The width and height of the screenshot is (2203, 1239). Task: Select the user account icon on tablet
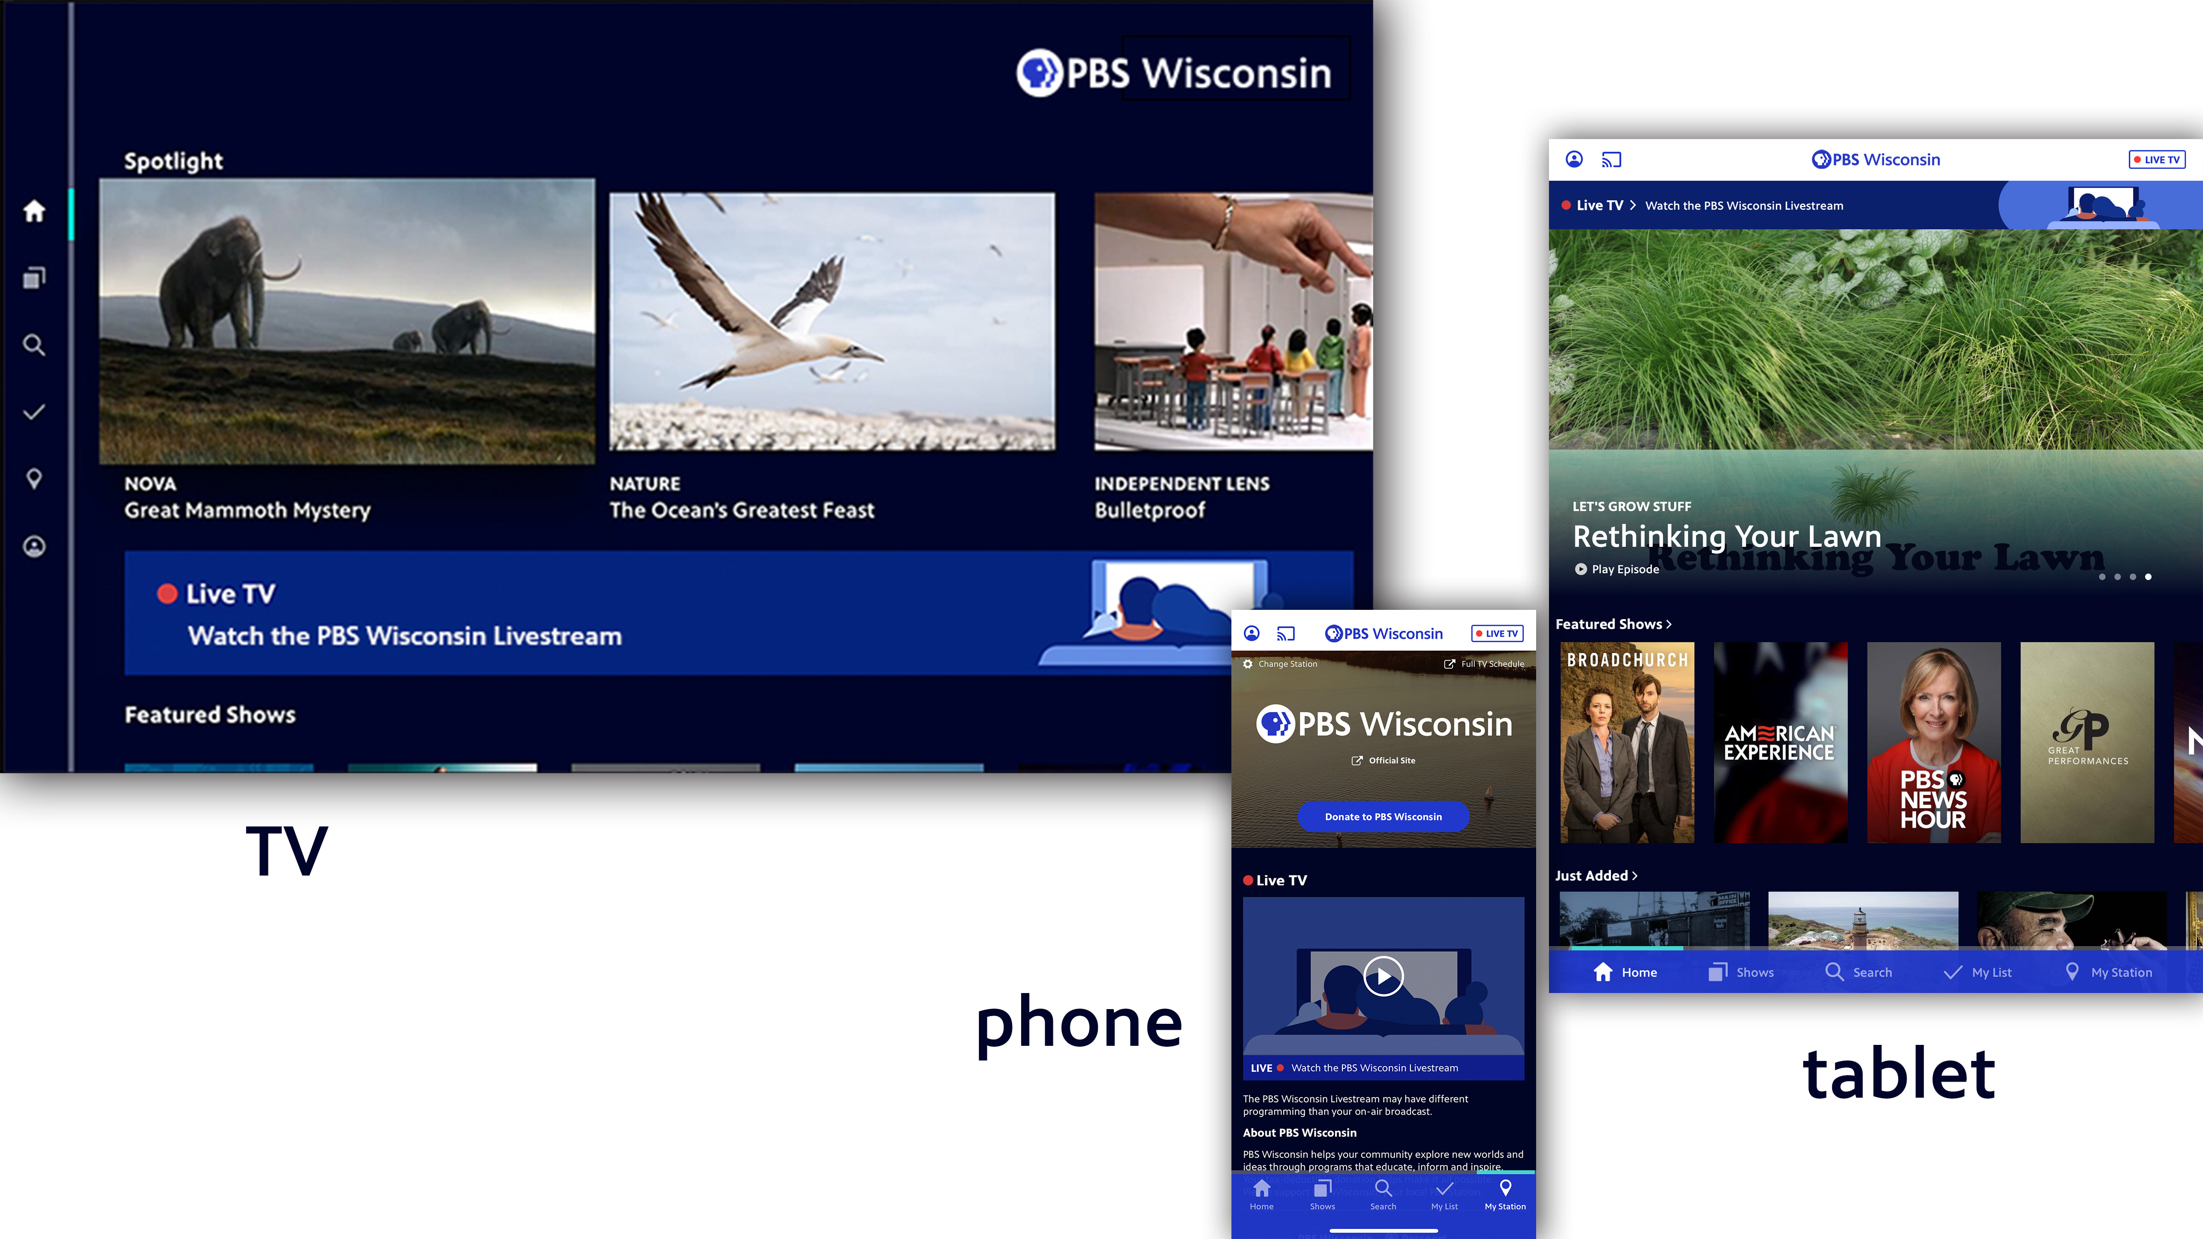tap(1574, 159)
